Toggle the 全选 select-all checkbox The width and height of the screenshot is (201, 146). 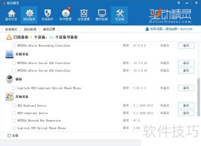tap(9, 136)
